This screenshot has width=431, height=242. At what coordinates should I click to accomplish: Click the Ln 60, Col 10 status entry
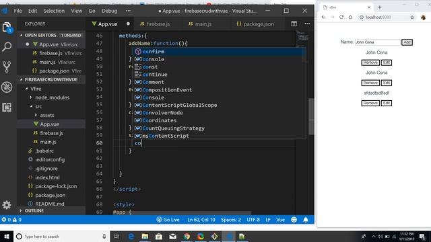click(201, 220)
